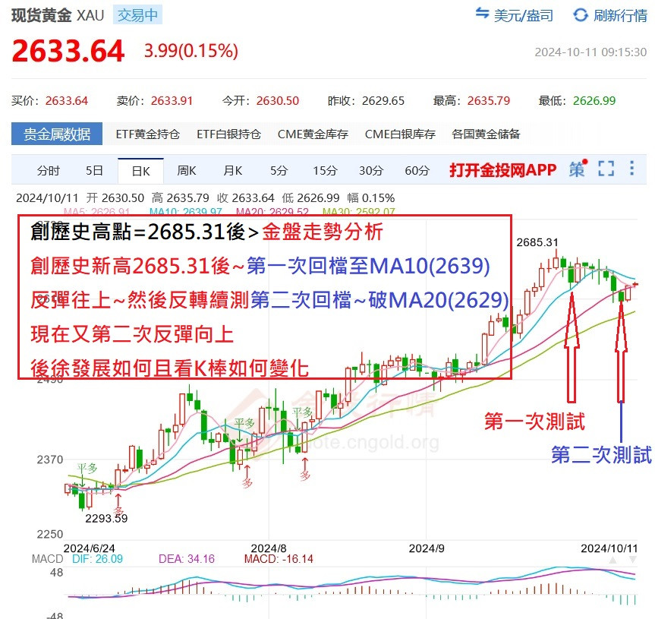Open 各国黄金储备 tab
The width and height of the screenshot is (655, 619).
[486, 134]
